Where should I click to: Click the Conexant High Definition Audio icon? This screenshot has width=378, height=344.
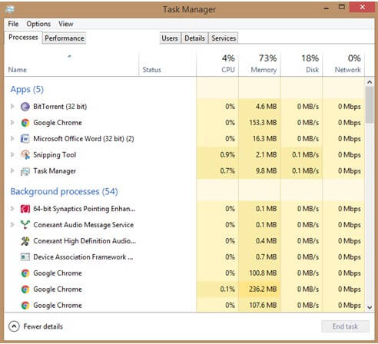(25, 241)
